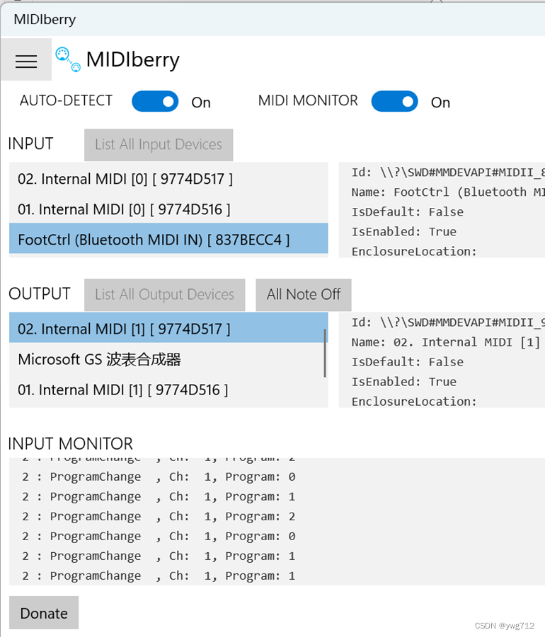This screenshot has height=637, width=545.
Task: Click the List All Output Devices button
Action: pos(164,295)
